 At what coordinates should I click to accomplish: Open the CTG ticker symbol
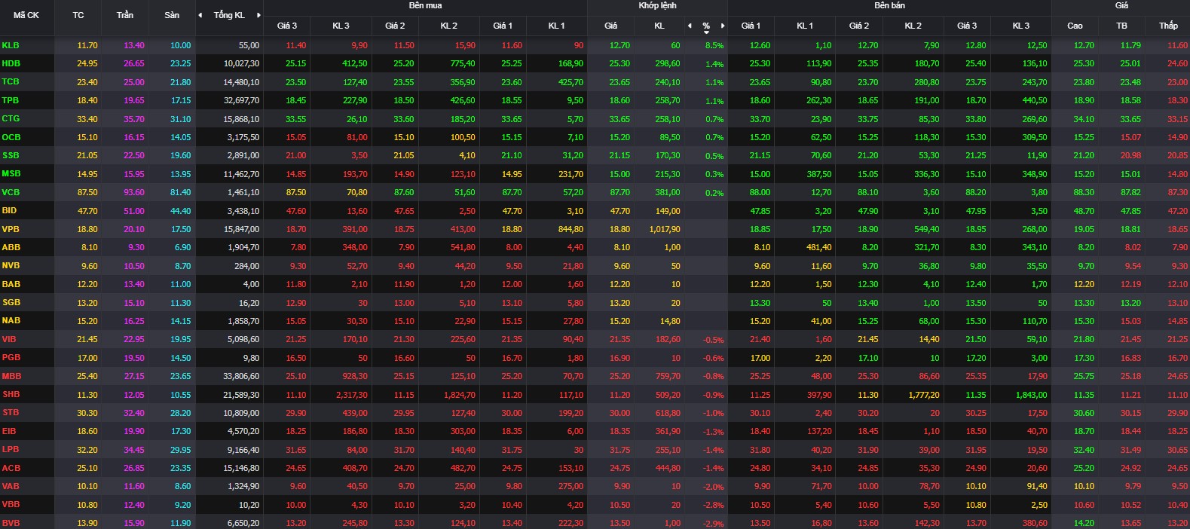(11, 118)
